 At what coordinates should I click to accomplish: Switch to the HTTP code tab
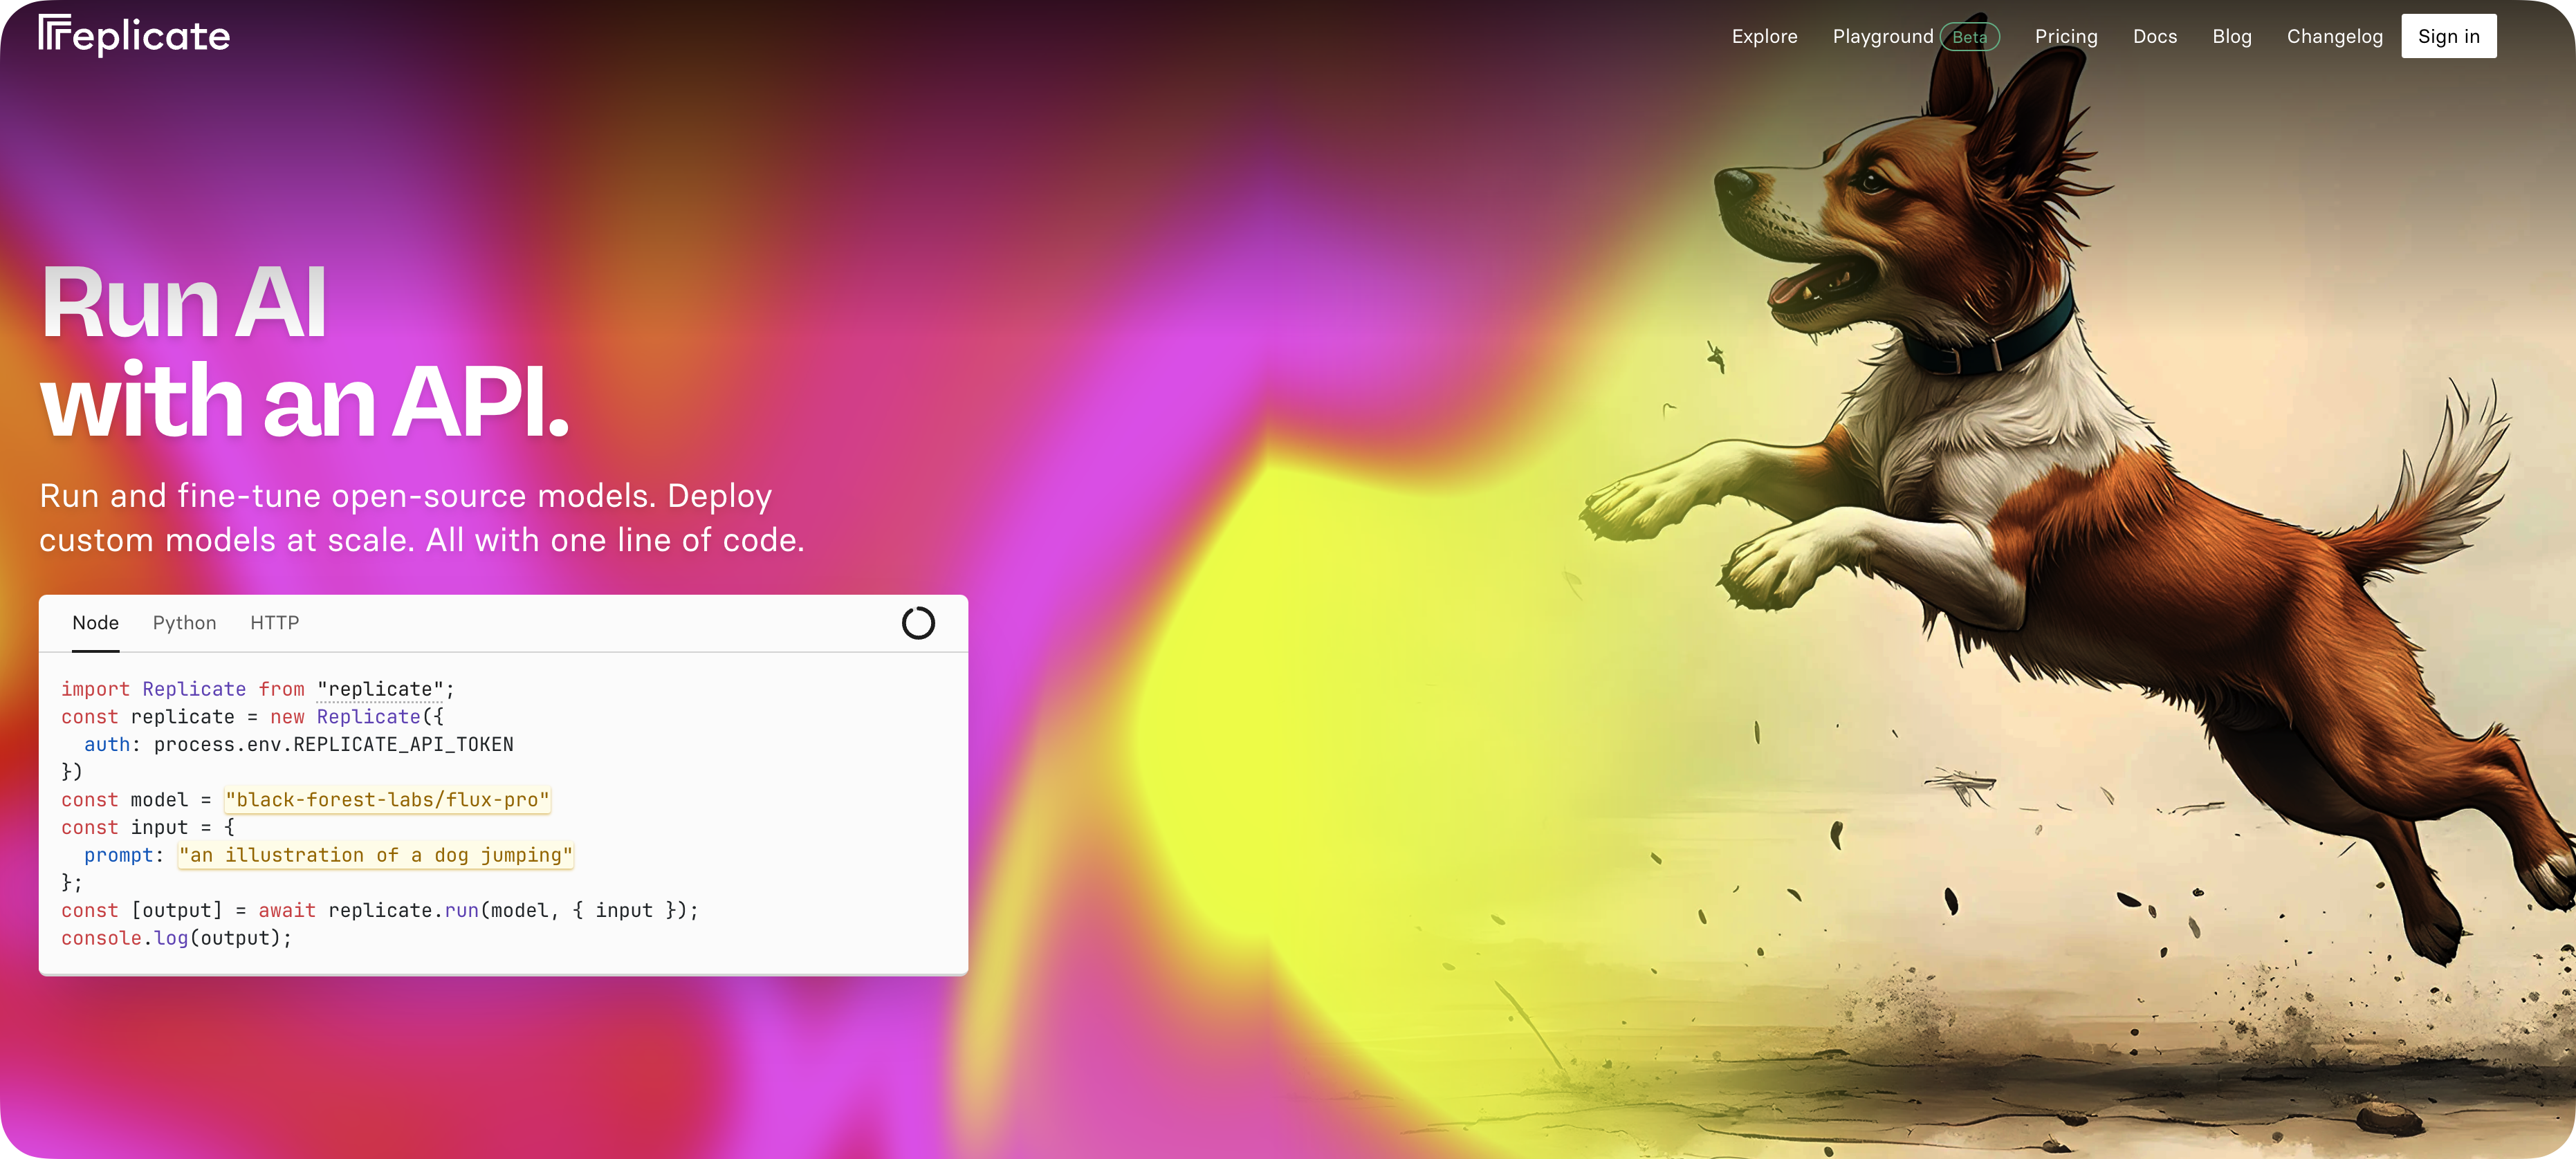coord(274,623)
